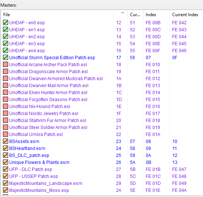Click the sort arrow column header
Viewport: 203px width, 197px height.
click(x=120, y=15)
